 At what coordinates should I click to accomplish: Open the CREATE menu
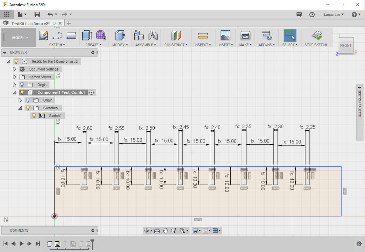[94, 45]
